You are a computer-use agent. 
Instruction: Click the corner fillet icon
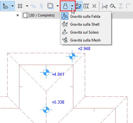pos(128,6)
